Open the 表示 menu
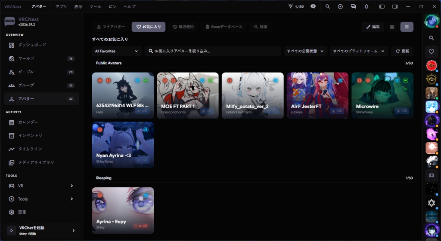Image resolution: width=441 pixels, height=241 pixels. 78,6
